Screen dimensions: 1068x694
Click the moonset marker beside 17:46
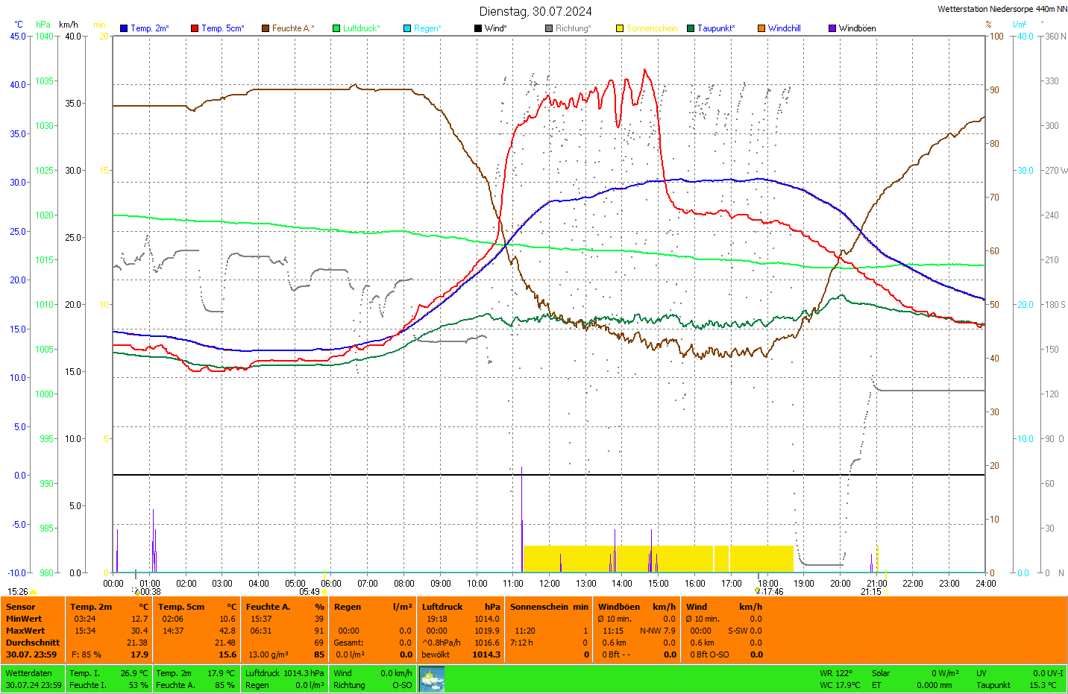758,591
